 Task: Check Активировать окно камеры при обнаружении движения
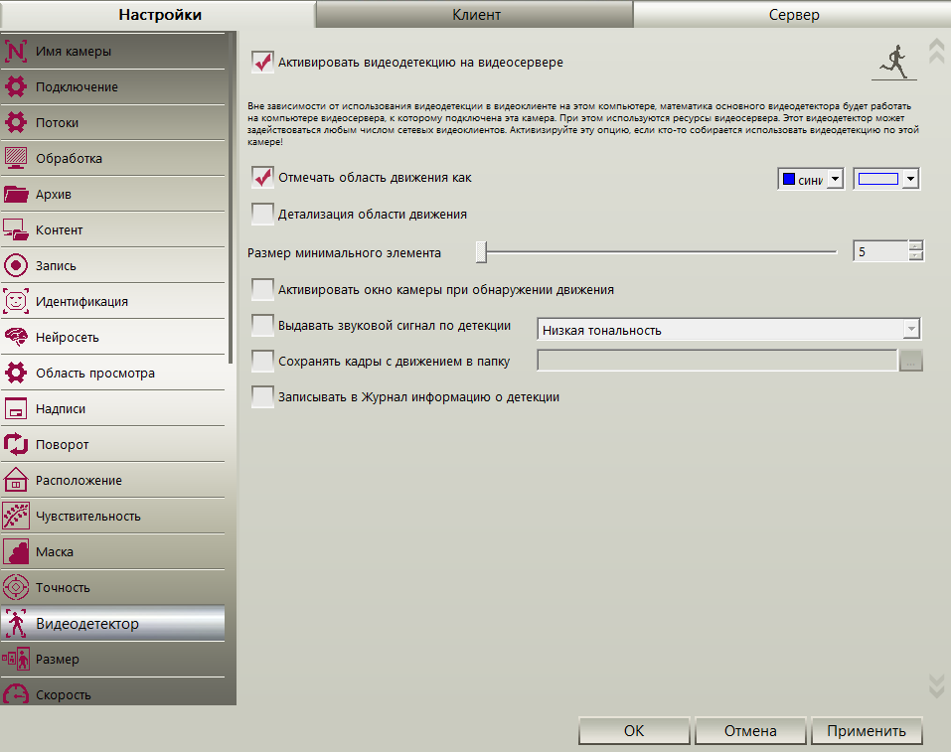pyautogui.click(x=262, y=290)
